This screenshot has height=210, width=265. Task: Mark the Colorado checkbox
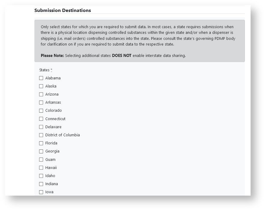click(41, 111)
